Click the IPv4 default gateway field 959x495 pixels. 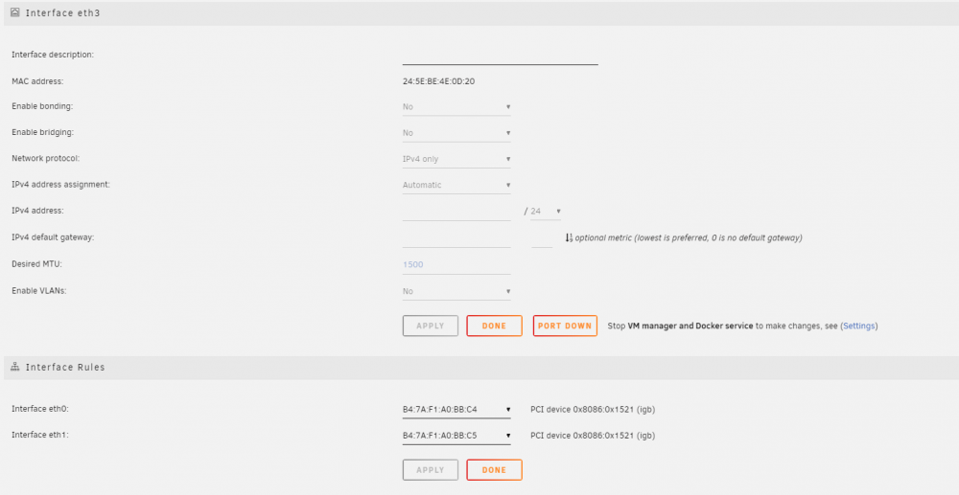point(456,238)
